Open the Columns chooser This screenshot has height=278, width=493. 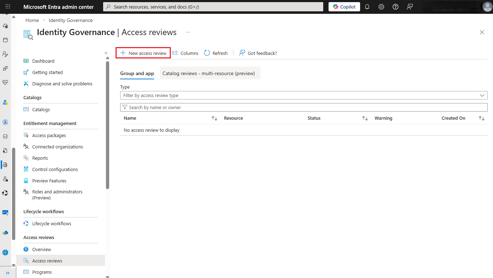click(185, 53)
